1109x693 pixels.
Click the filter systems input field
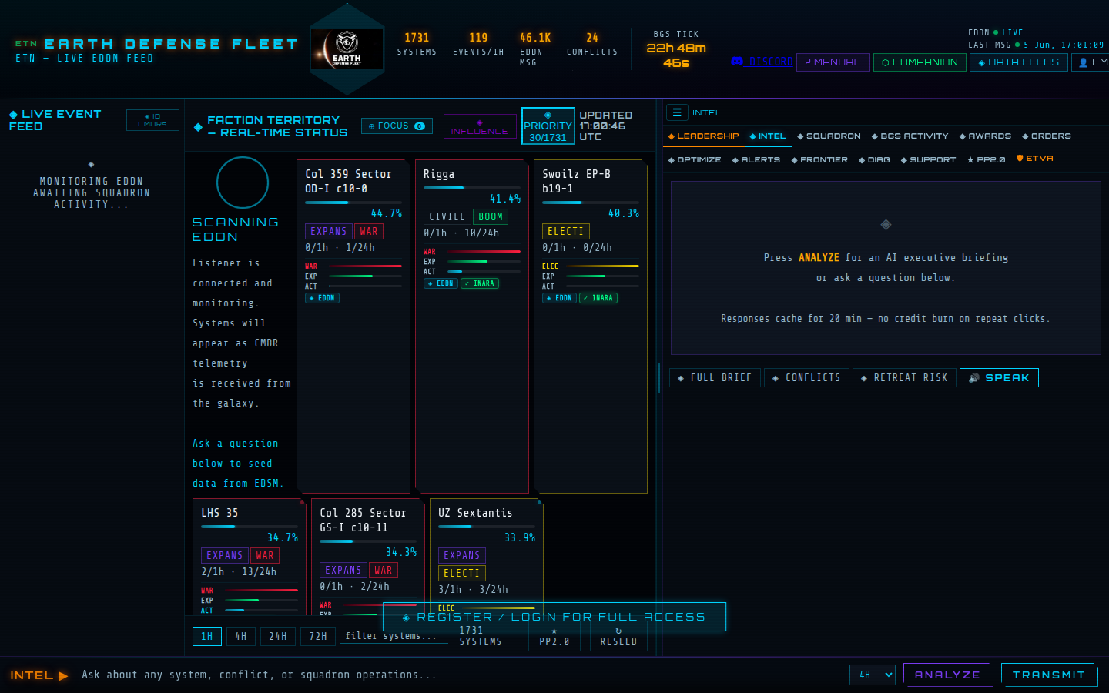pyautogui.click(x=394, y=636)
